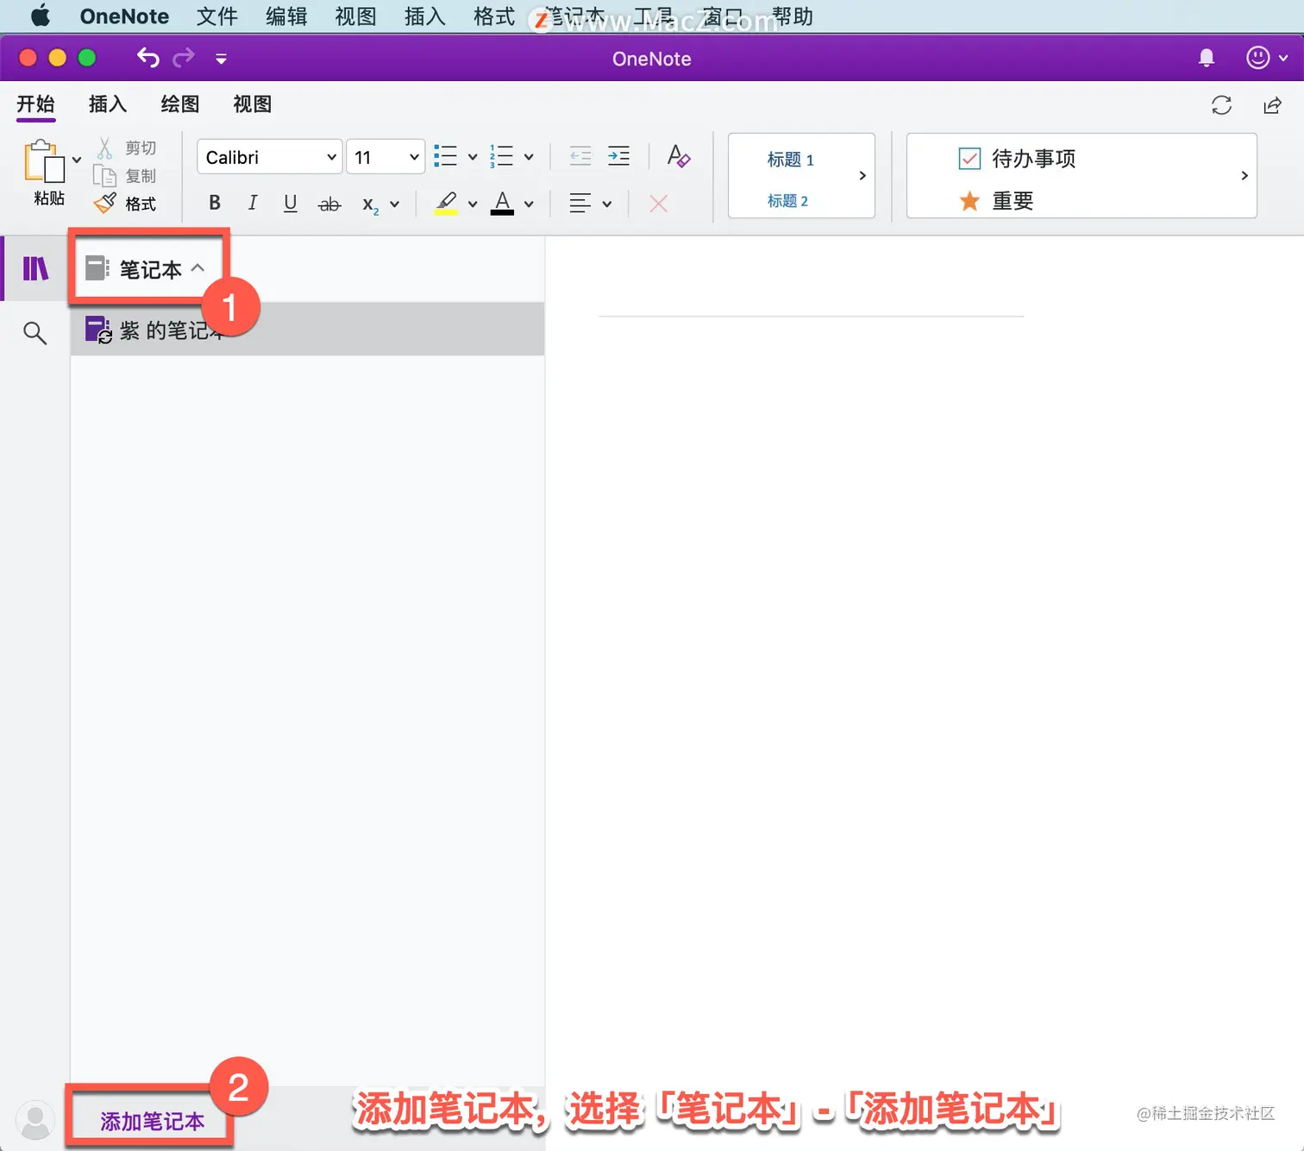Click the sync notebook icon

click(x=1221, y=105)
